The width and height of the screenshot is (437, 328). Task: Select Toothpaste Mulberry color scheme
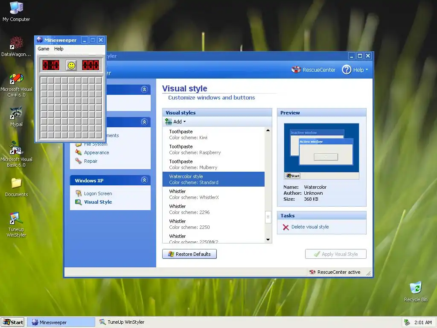point(213,164)
